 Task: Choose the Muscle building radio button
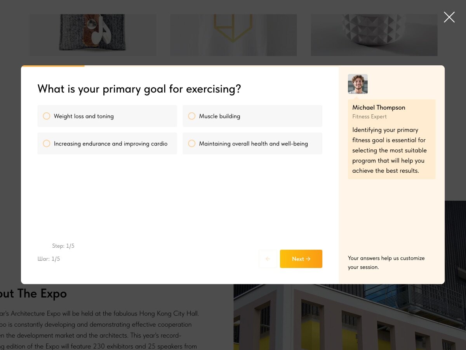tap(192, 116)
